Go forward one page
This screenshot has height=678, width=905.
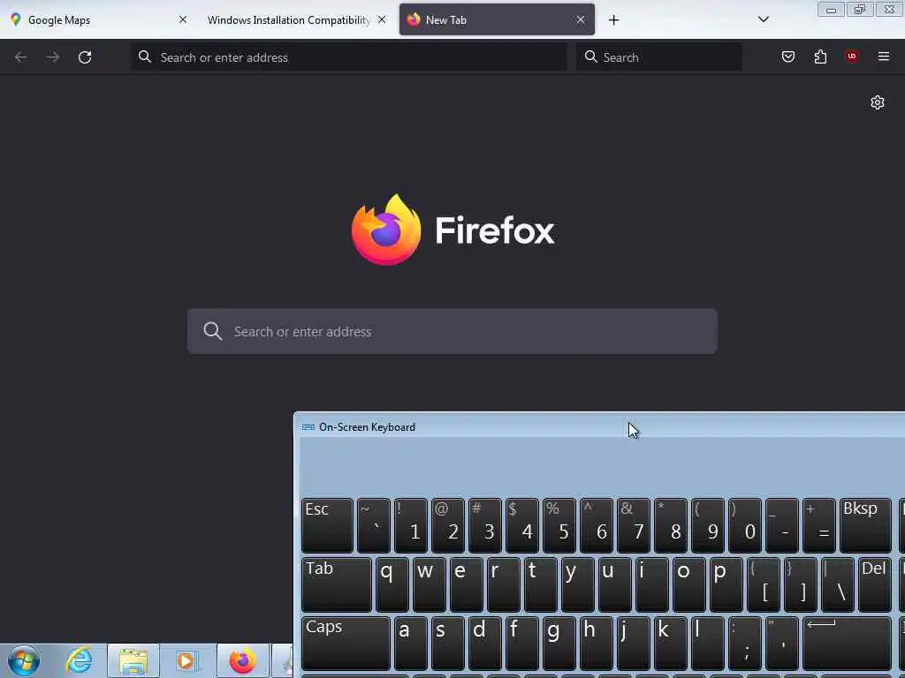53,57
